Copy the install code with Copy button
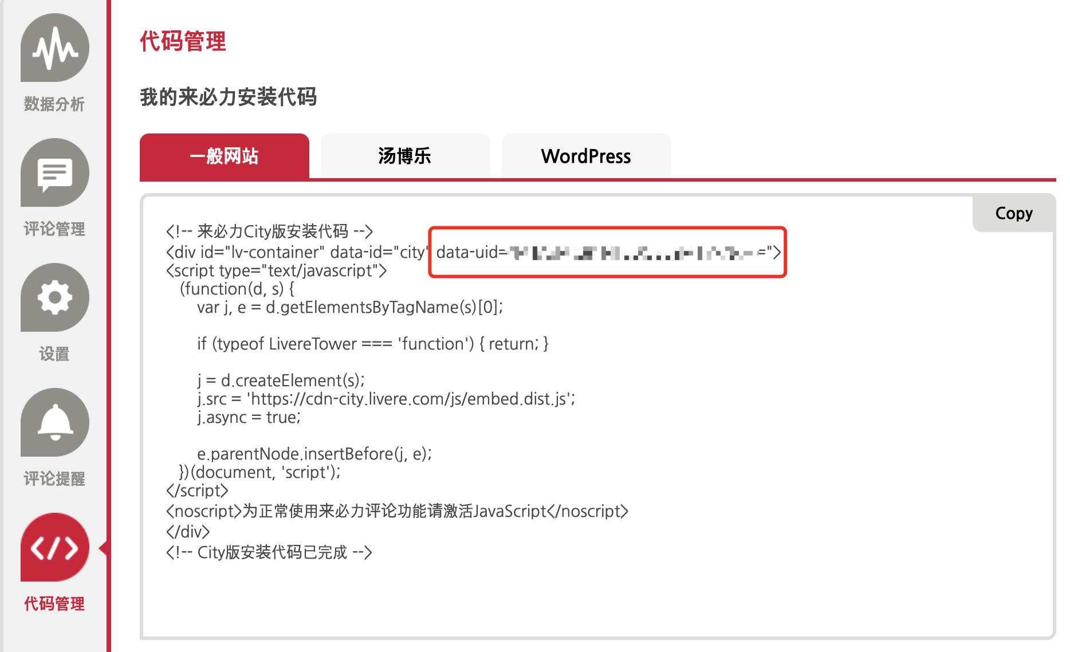The image size is (1070, 652). point(1014,213)
